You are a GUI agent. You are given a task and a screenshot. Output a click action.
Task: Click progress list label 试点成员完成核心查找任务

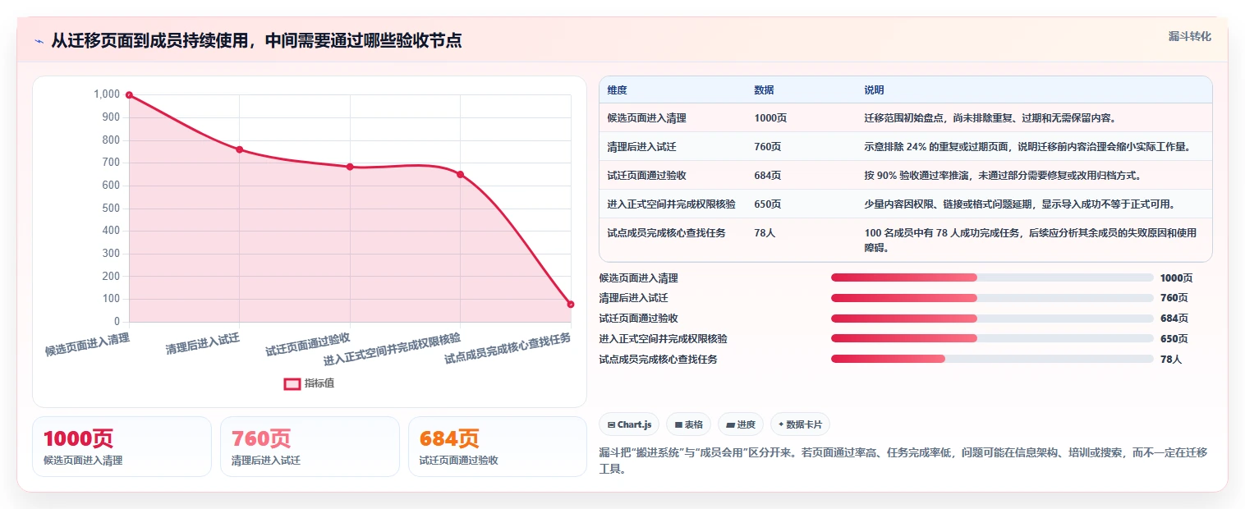659,359
